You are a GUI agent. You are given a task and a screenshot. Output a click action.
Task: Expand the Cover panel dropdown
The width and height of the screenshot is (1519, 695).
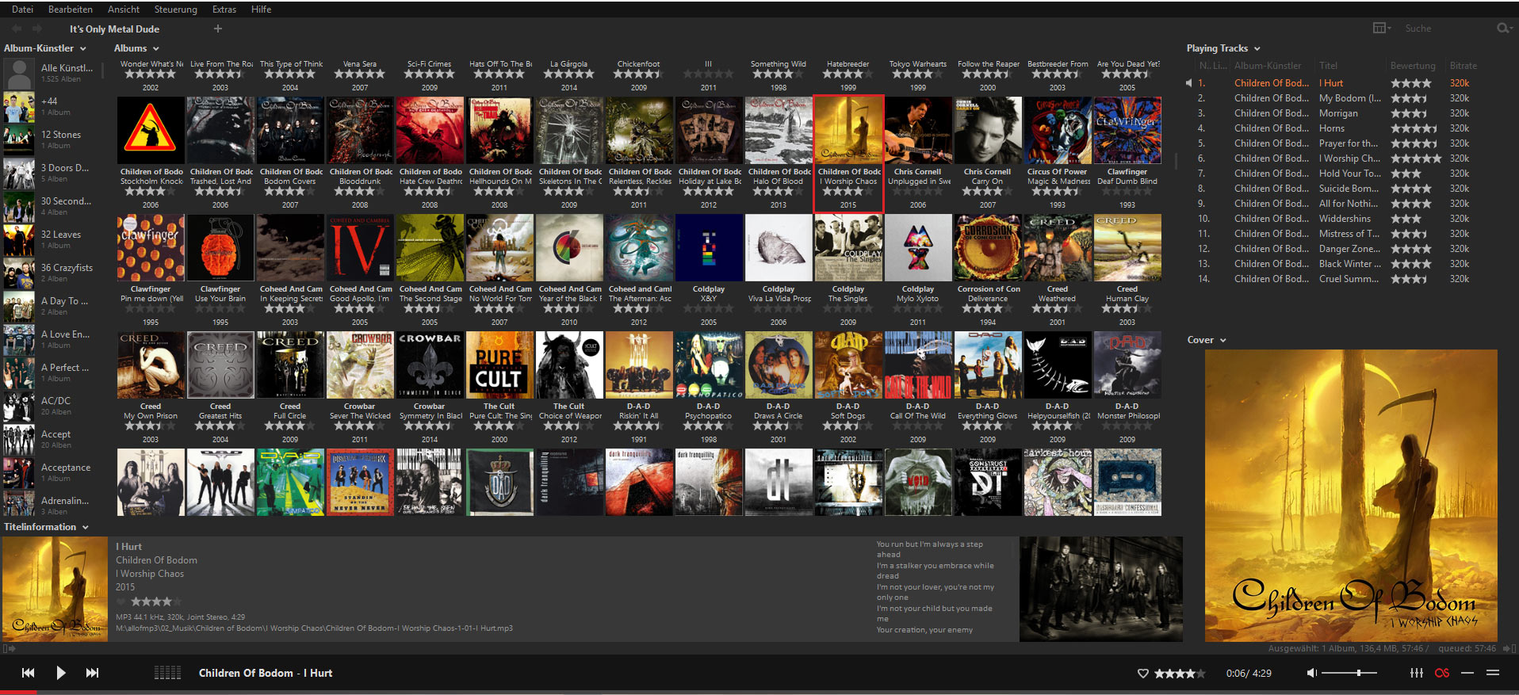[x=1222, y=340]
